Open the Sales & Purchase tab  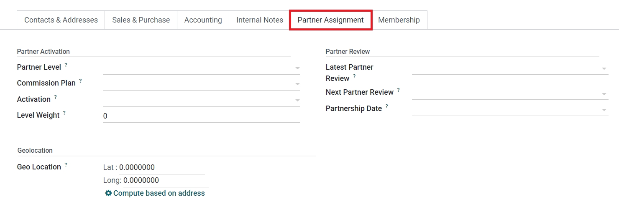pos(141,20)
